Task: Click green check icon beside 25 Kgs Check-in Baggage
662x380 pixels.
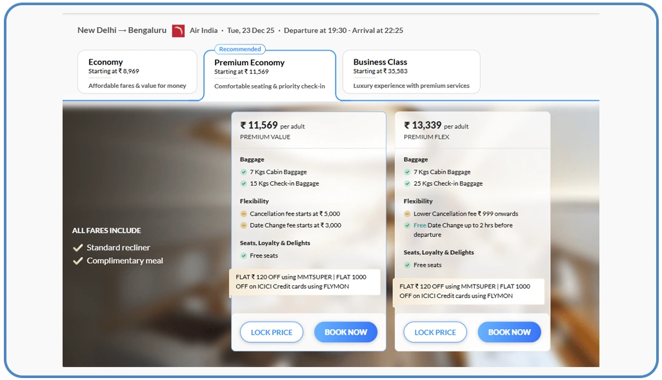Action: coord(407,184)
